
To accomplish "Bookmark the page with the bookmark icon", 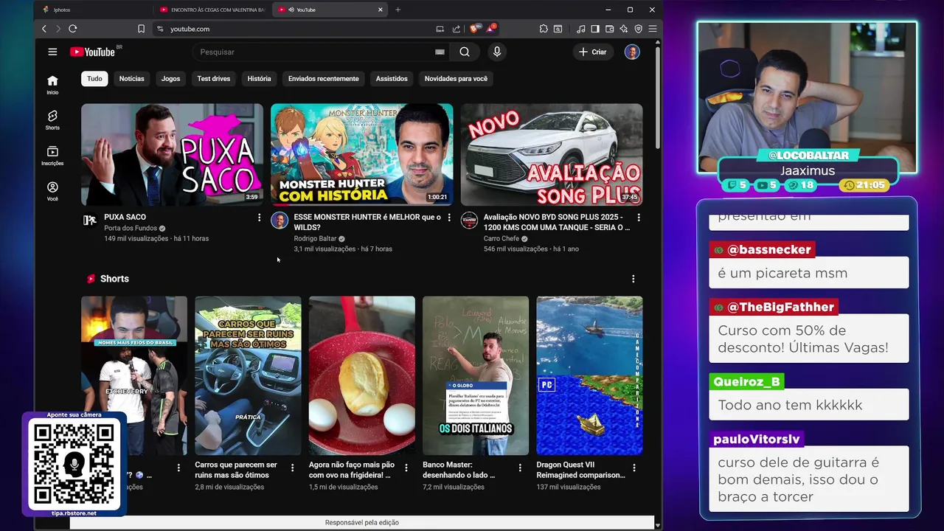I will coord(141,29).
